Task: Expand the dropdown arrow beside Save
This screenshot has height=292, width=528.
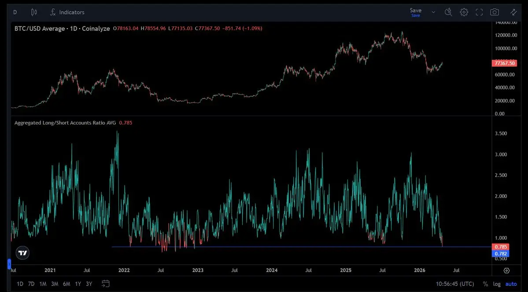Action: point(433,12)
